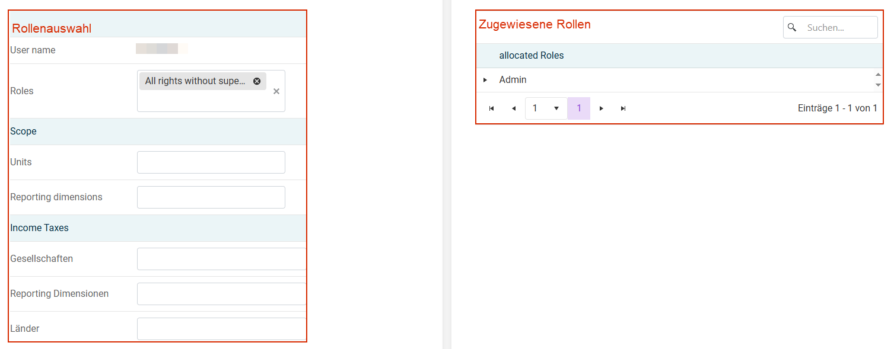Viewport: 894px width, 349px height.
Task: Click the Suchen search box
Action: (x=831, y=27)
